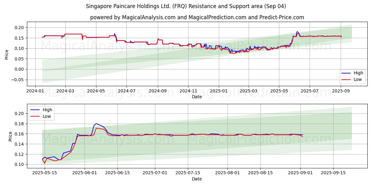This screenshot has height=186, width=372.
Task: Click the '2025-06-15' x-axis label on the bottom chart
Action: pyautogui.click(x=117, y=173)
